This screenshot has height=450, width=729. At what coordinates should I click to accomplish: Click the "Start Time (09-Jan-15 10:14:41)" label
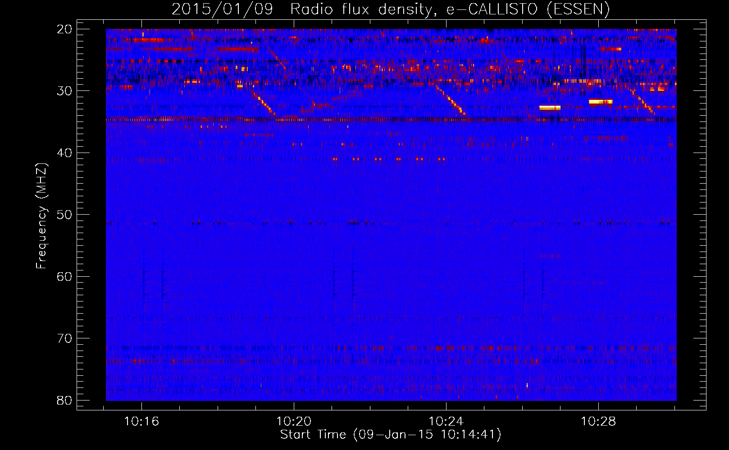pyautogui.click(x=391, y=435)
